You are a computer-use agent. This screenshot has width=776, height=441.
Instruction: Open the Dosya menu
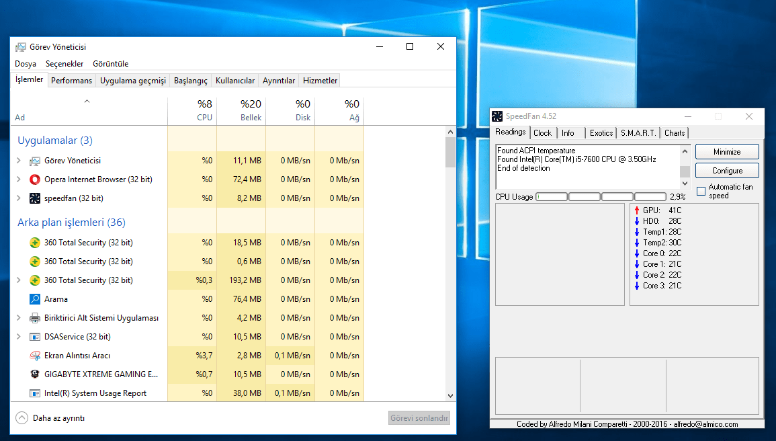[26, 64]
